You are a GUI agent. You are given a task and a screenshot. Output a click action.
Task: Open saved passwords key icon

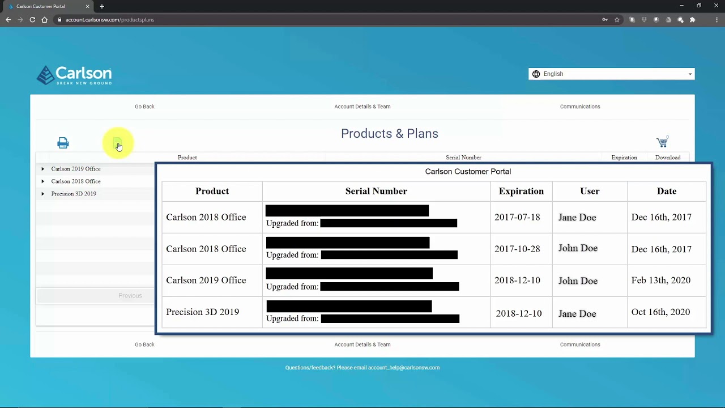tap(605, 20)
